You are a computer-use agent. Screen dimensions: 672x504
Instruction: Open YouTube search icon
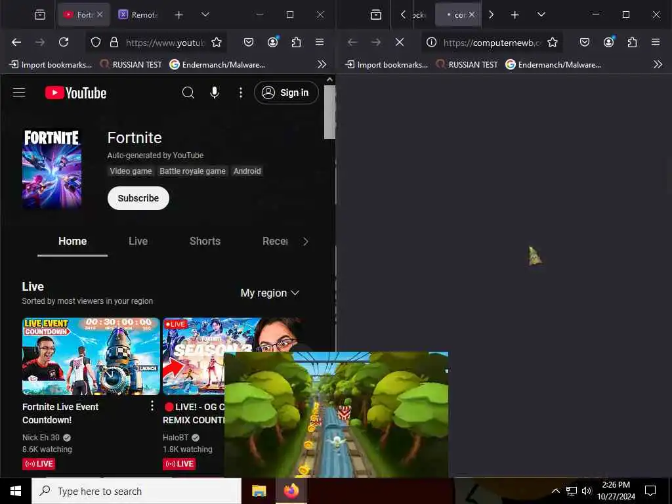tap(188, 93)
